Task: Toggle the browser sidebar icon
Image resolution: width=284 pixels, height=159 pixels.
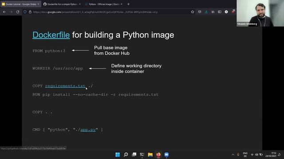Action: (220, 12)
